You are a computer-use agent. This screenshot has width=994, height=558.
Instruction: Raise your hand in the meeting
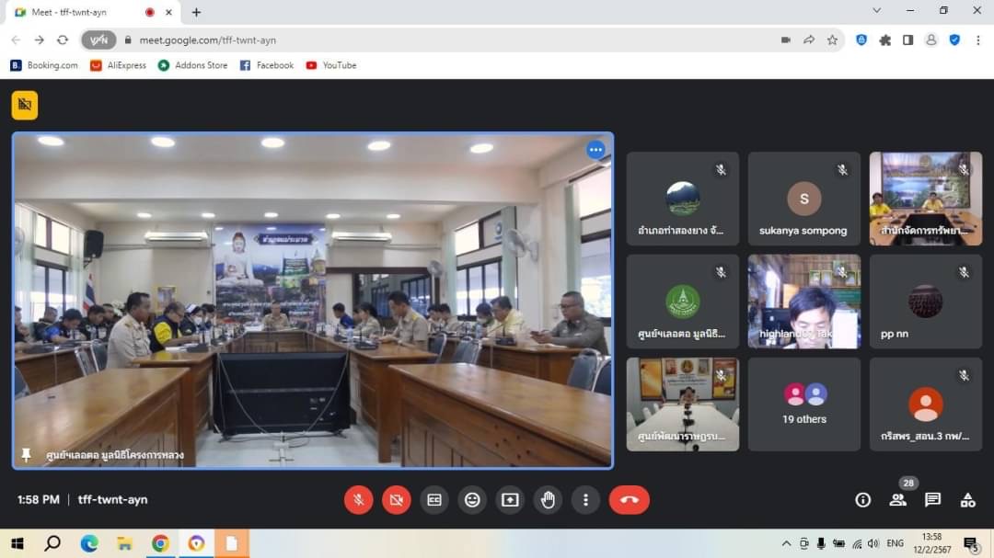pyautogui.click(x=548, y=500)
